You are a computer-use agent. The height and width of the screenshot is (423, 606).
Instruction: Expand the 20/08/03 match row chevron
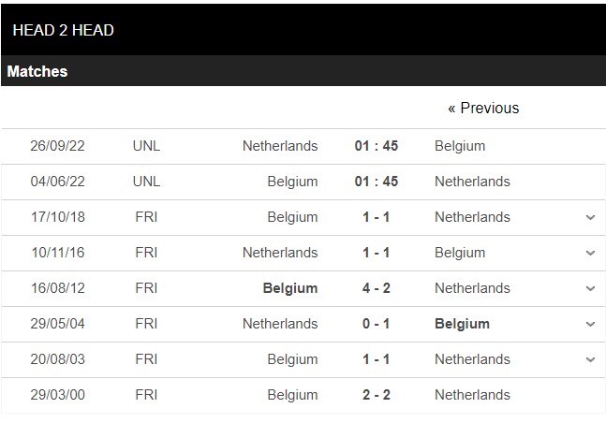pyautogui.click(x=590, y=359)
